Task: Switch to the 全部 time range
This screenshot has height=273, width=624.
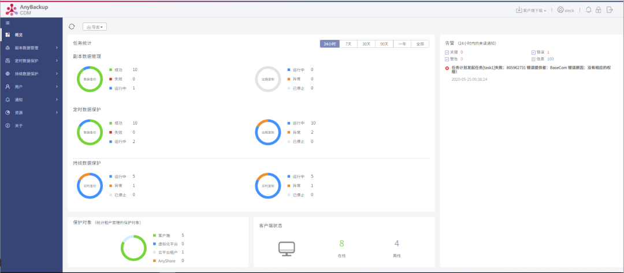Action: [x=420, y=44]
